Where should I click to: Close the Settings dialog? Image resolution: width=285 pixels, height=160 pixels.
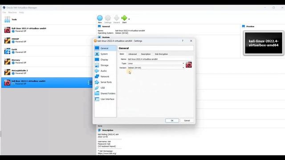tap(191, 41)
